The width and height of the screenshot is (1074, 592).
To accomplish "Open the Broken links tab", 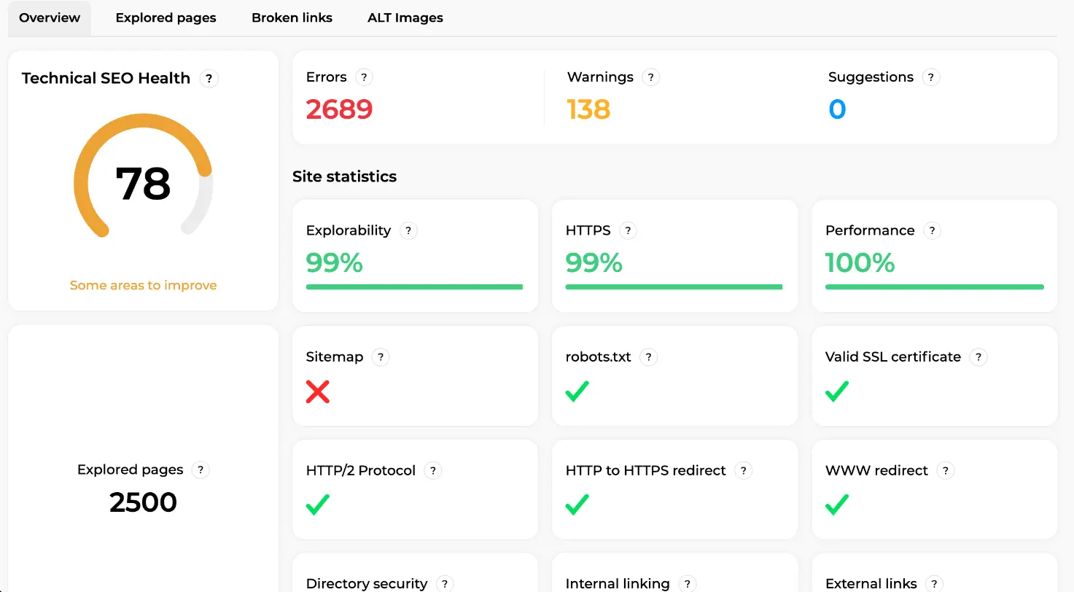I will (x=292, y=18).
